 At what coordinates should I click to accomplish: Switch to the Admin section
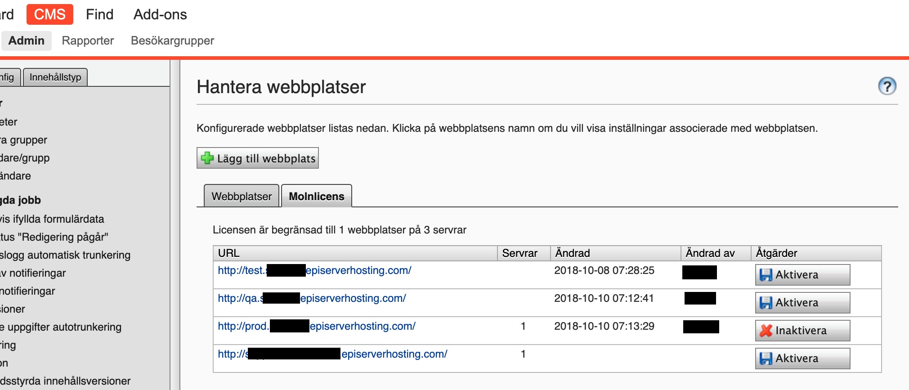[x=27, y=40]
